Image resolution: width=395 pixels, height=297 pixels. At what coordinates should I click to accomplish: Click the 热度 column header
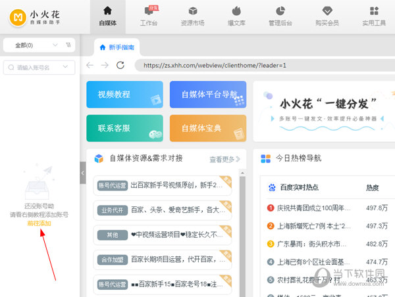coord(373,188)
